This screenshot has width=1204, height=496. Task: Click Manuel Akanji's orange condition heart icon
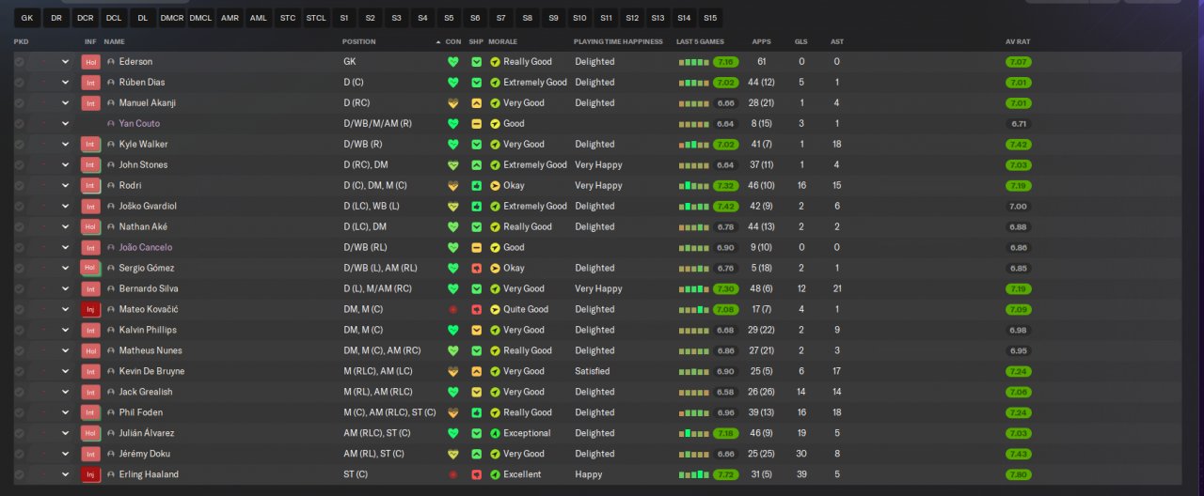(x=452, y=103)
